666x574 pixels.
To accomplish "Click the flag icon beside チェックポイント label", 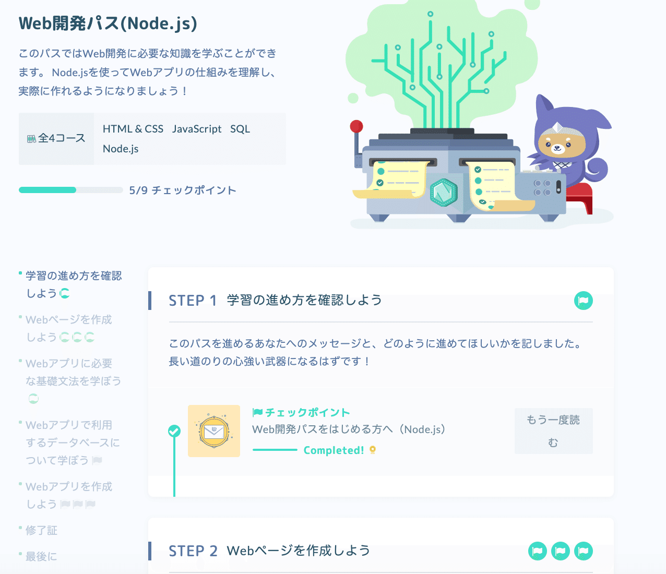I will point(257,412).
